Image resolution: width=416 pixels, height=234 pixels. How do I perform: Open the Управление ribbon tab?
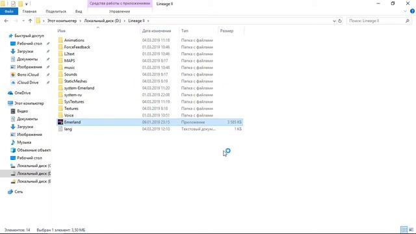120,12
